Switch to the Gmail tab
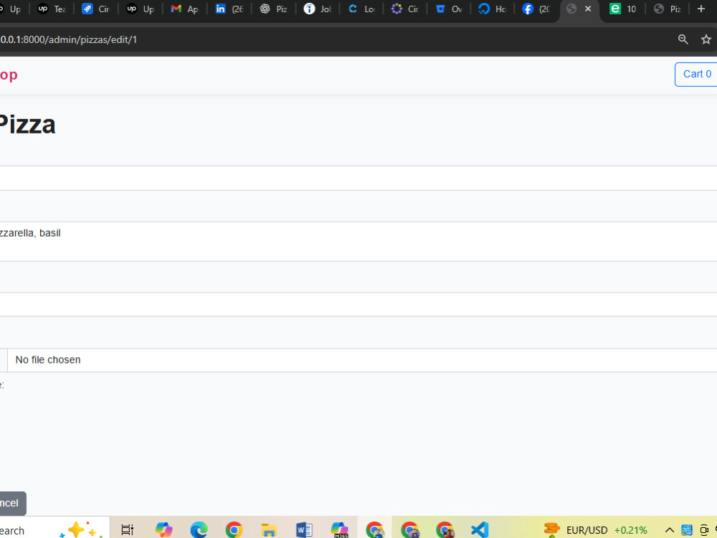 click(185, 9)
